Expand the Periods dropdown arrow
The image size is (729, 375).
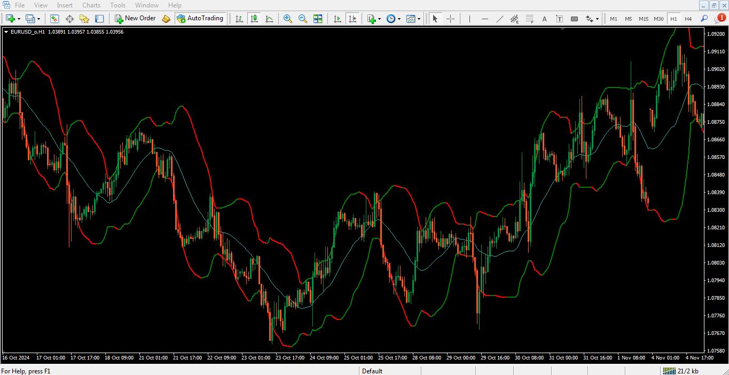399,19
